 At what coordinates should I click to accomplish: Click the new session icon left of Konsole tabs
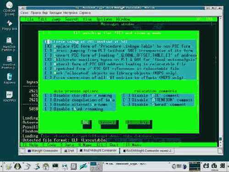click(x=22, y=151)
